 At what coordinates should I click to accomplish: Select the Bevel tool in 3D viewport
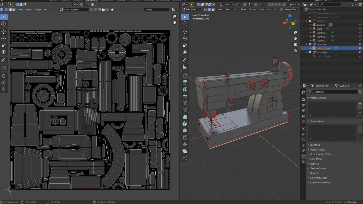(185, 96)
